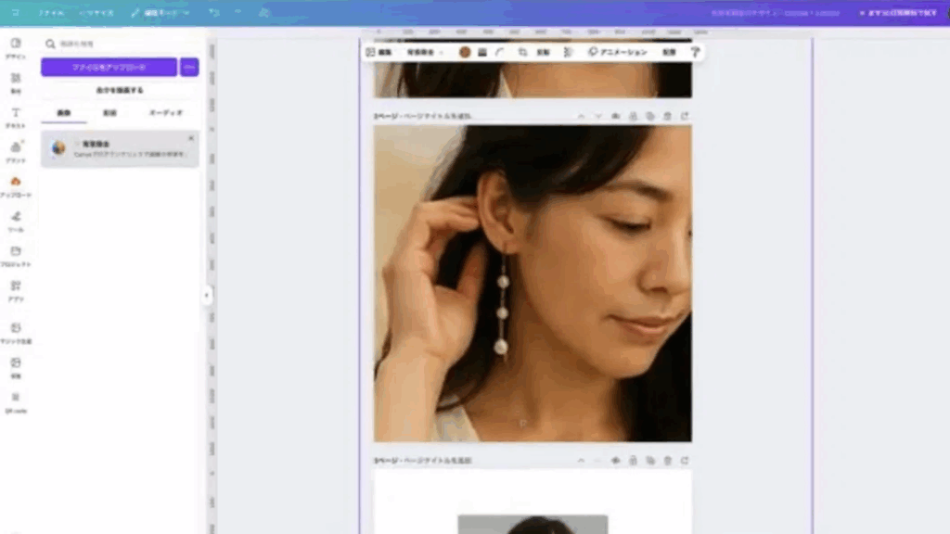Viewport: 950px width, 534px height.
Task: Open the File menu in top bar
Action: click(x=51, y=13)
